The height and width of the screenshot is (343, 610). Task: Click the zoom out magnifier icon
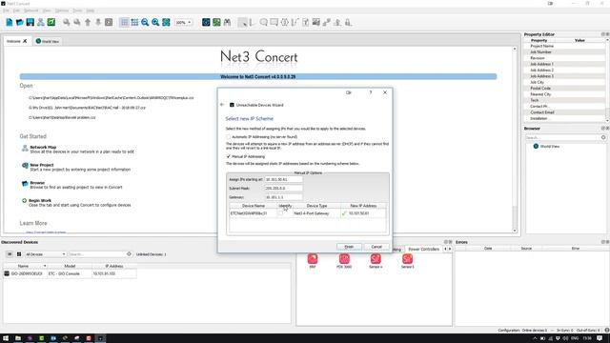(x=145, y=22)
